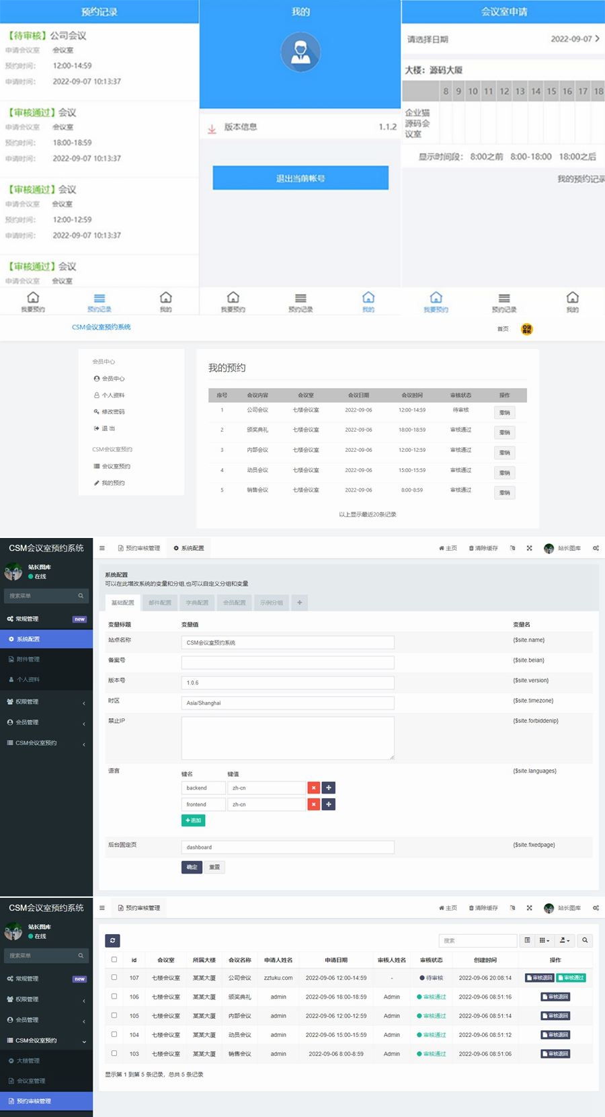Select the checkbox for record id 104
The image size is (605, 1117).
click(x=114, y=1034)
